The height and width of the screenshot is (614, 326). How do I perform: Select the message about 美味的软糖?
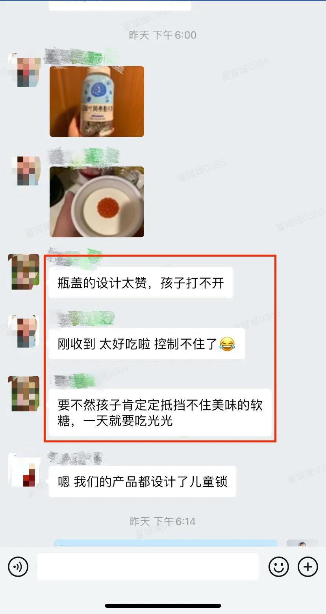coord(160,412)
